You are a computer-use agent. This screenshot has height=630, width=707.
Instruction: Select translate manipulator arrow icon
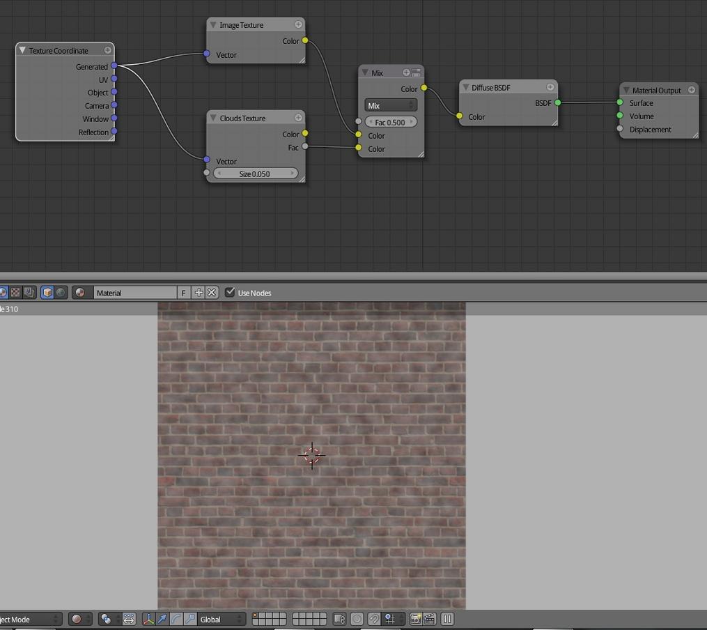click(x=162, y=619)
